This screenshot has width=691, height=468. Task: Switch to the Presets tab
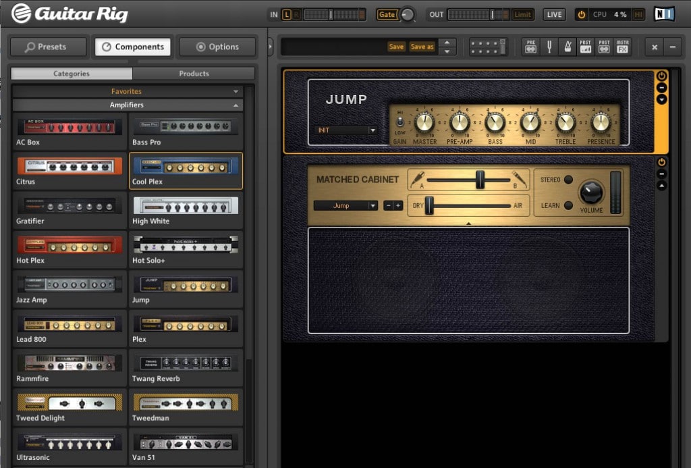pos(49,47)
